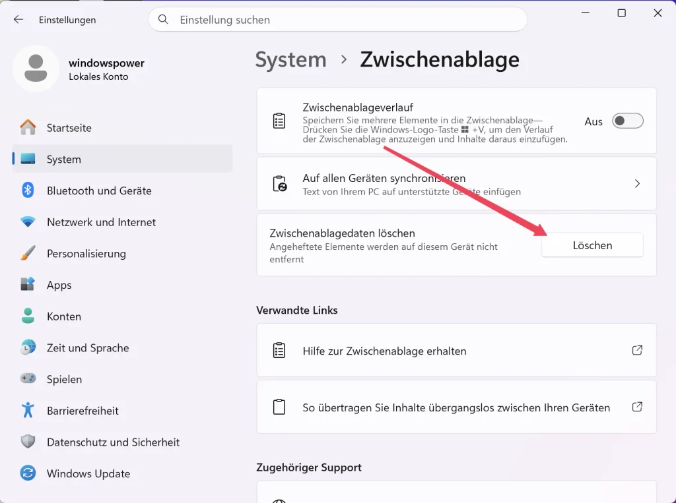Select Personalisierung in the sidebar
This screenshot has height=503, width=676.
[x=122, y=254]
